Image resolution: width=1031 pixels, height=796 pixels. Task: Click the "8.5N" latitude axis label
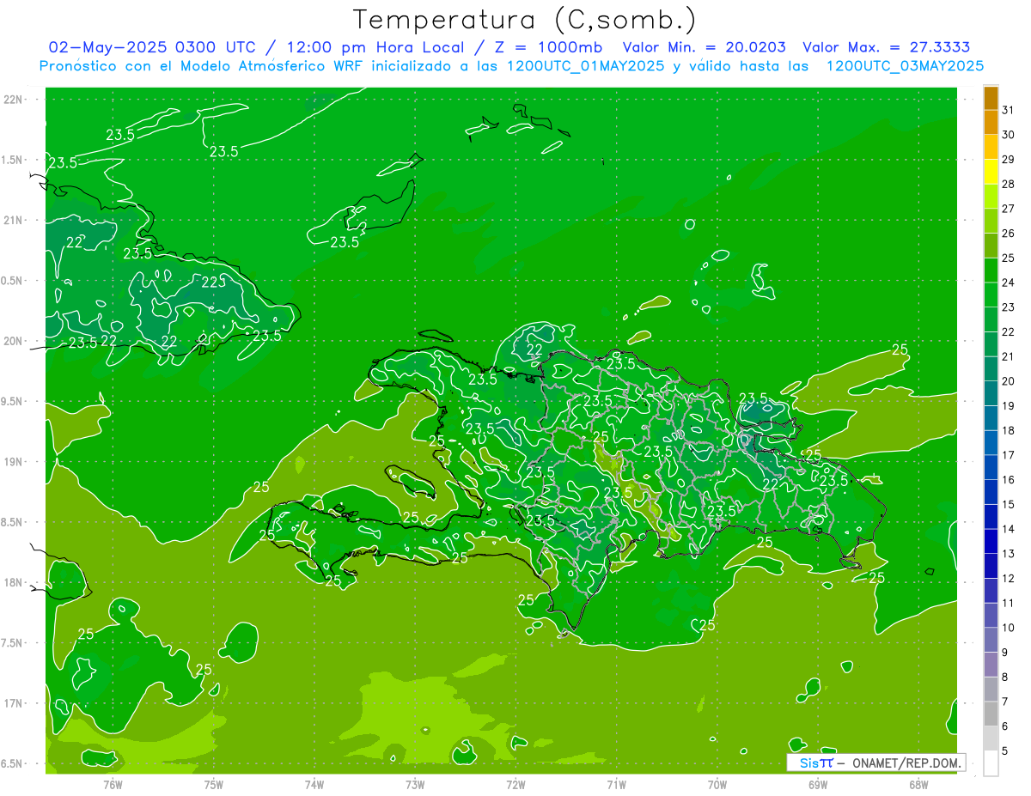[13, 523]
